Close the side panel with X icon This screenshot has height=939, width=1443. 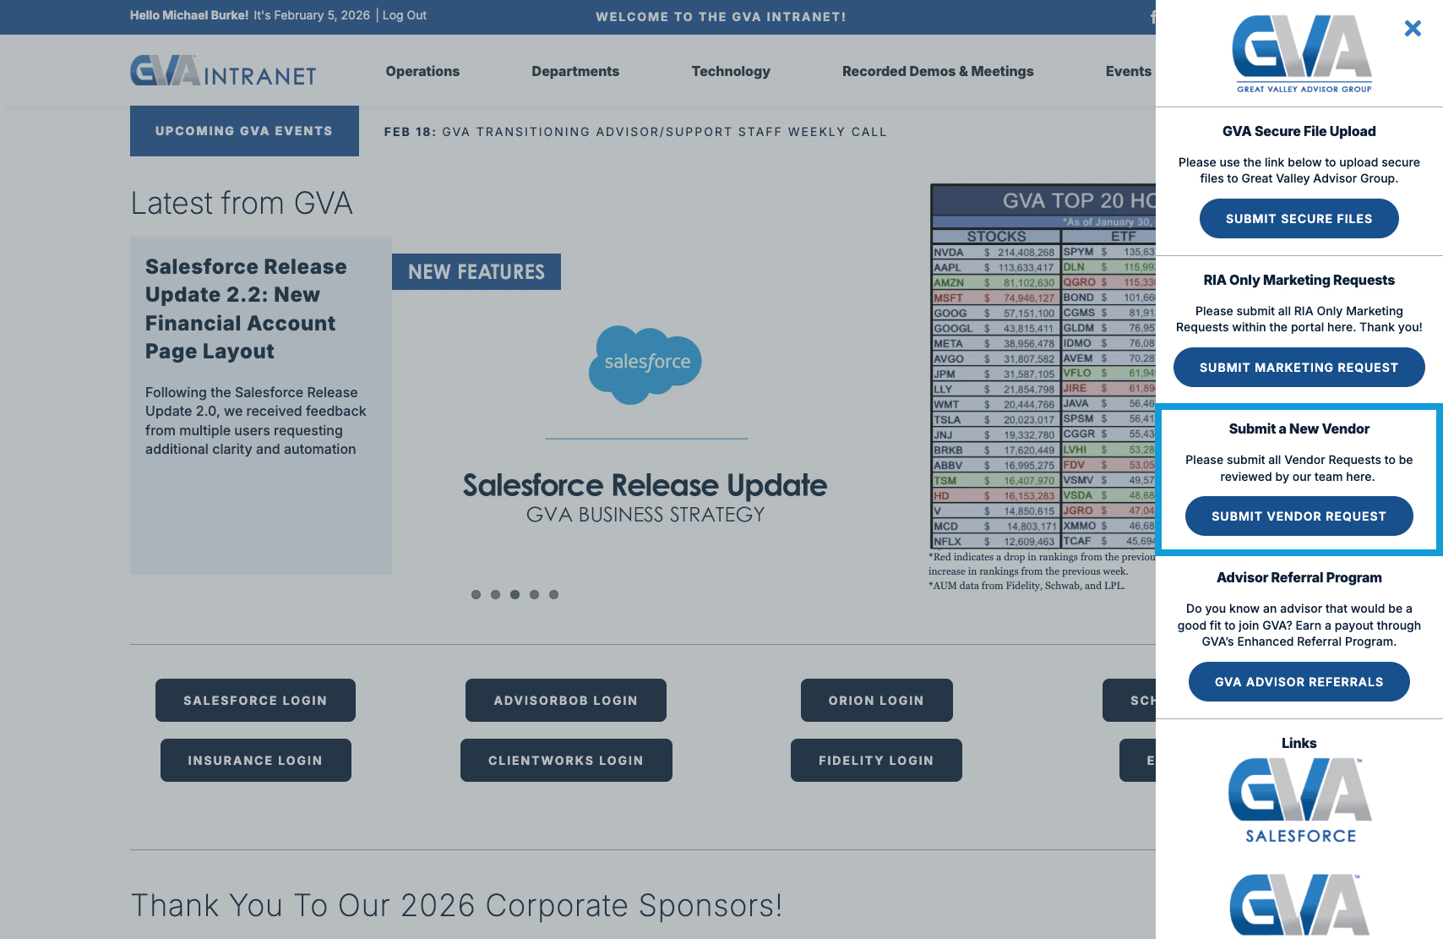click(x=1412, y=29)
